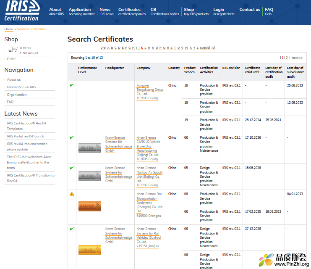Filter certificates by 0-9
Screen dimensions: 311x269
point(103,47)
